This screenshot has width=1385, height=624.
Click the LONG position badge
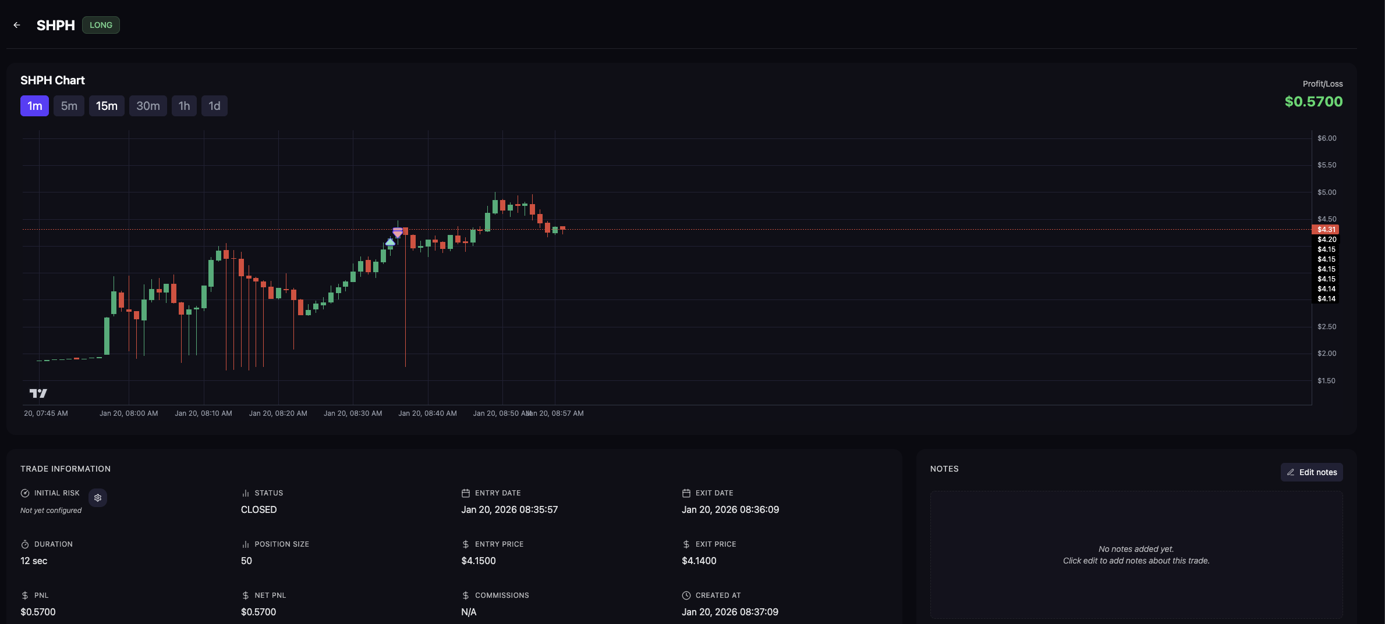(x=101, y=25)
